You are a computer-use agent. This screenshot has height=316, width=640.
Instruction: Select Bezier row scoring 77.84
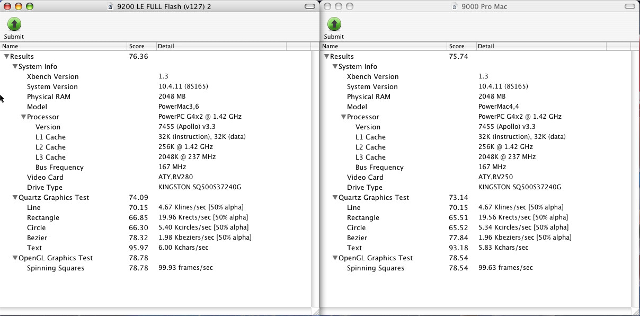point(476,238)
